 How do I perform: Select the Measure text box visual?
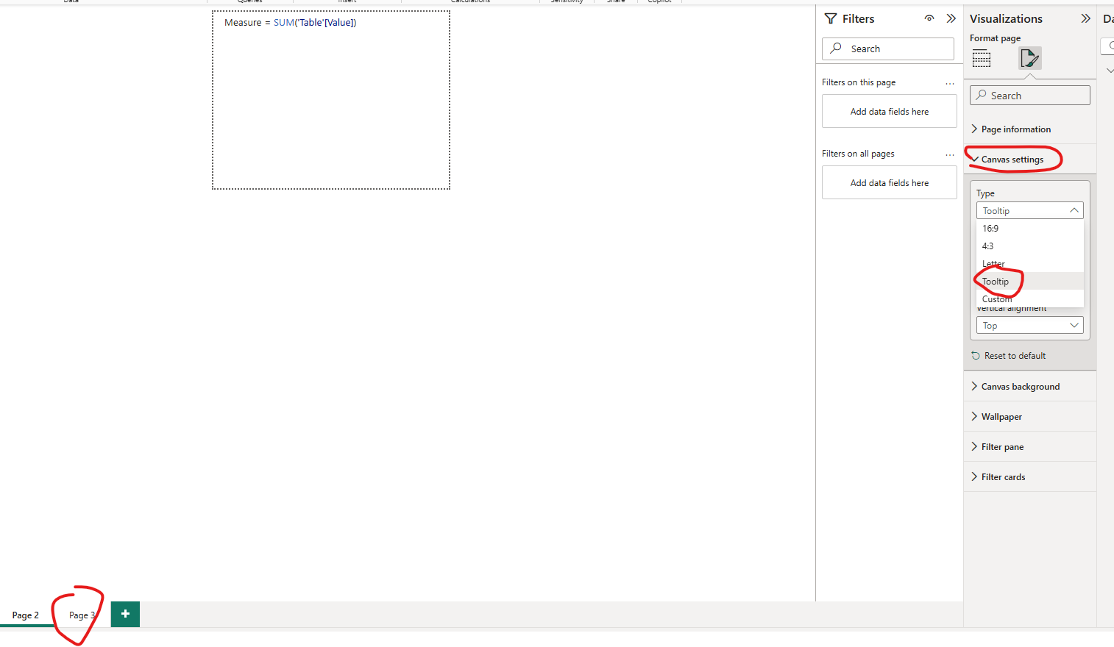tap(331, 100)
